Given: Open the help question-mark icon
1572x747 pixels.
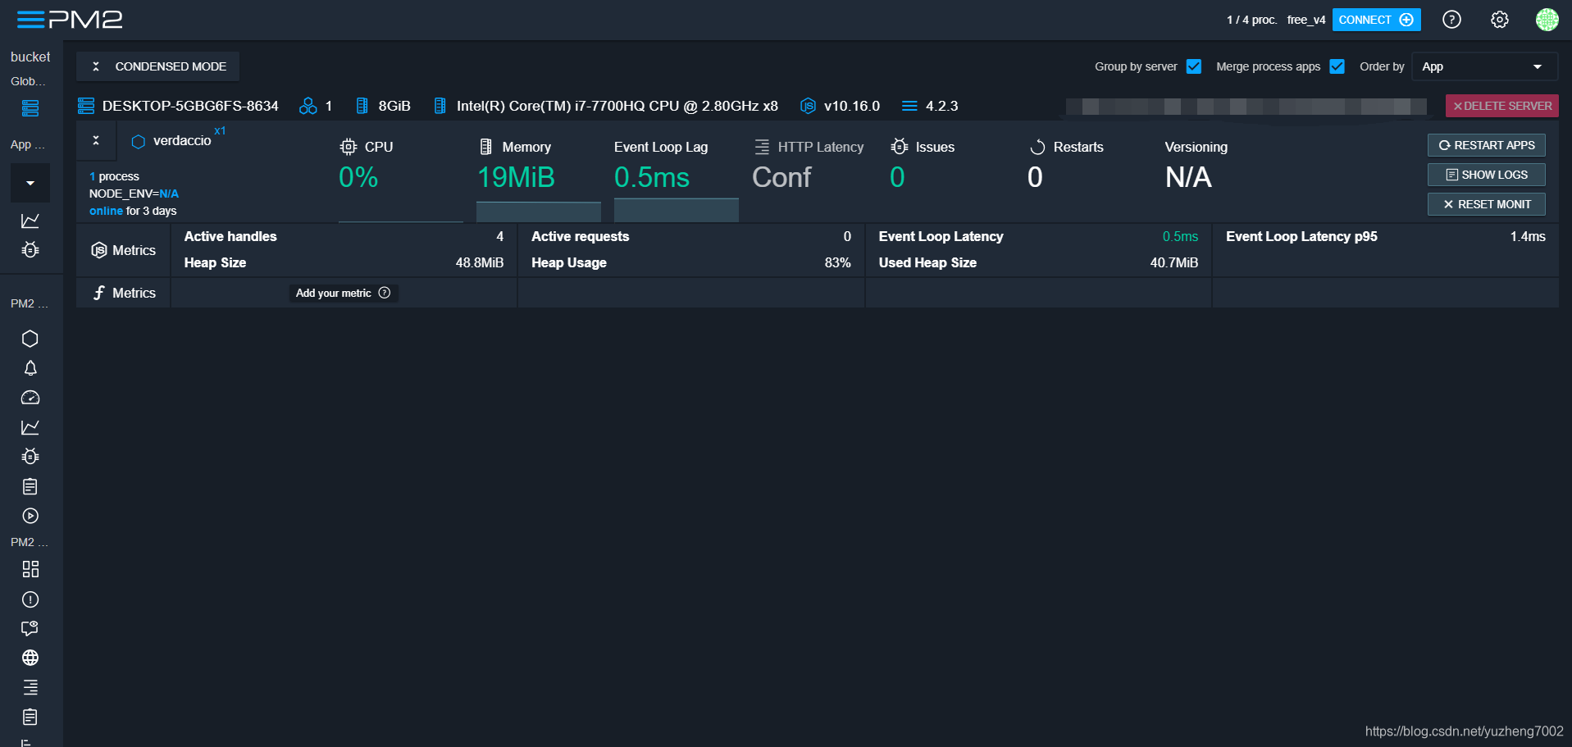Looking at the screenshot, I should coord(1451,20).
